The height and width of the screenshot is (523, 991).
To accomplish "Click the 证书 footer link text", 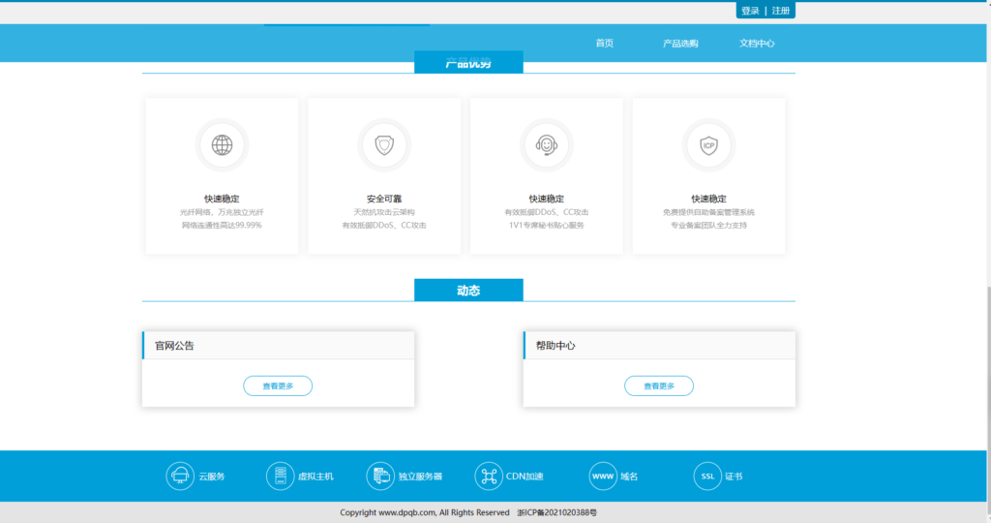I will pyautogui.click(x=734, y=477).
